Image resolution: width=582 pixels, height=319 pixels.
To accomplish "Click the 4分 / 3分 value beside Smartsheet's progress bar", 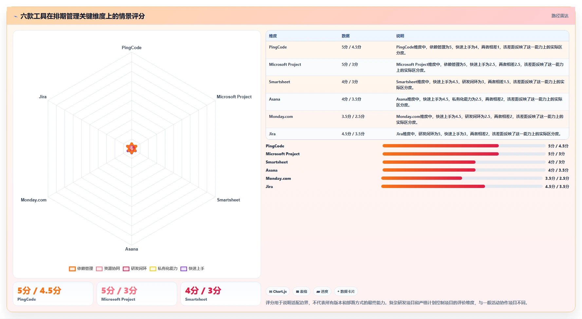I will pos(556,162).
